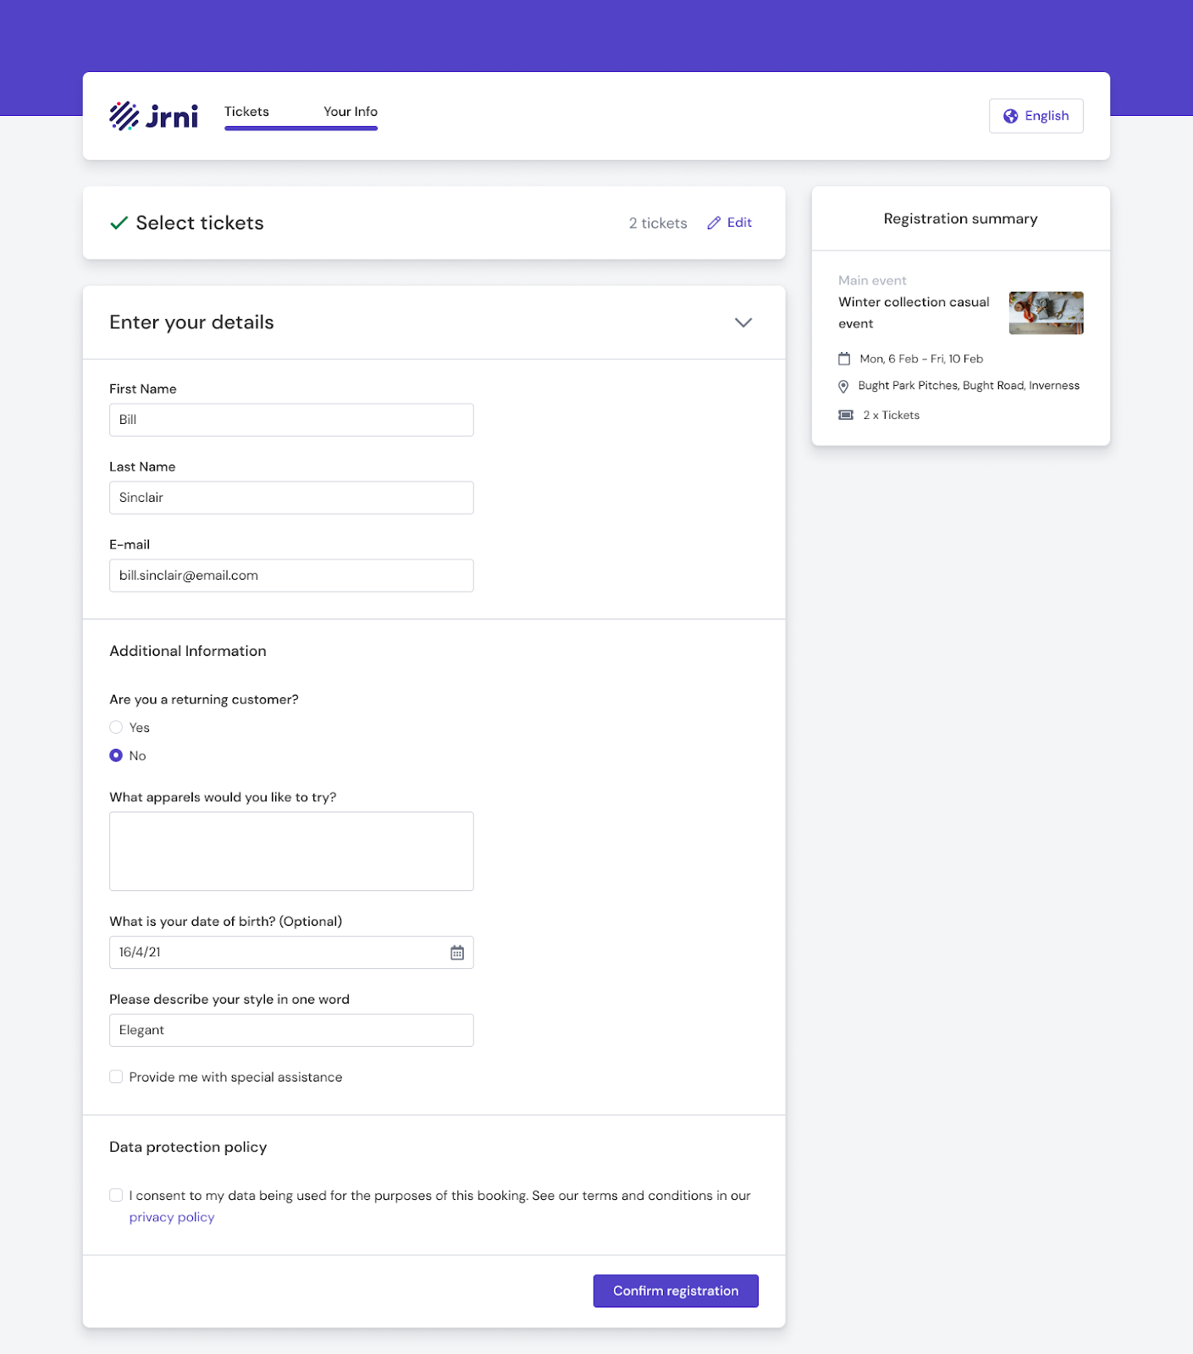Click the ticket icon beside 2 x Tickets

pyautogui.click(x=846, y=415)
